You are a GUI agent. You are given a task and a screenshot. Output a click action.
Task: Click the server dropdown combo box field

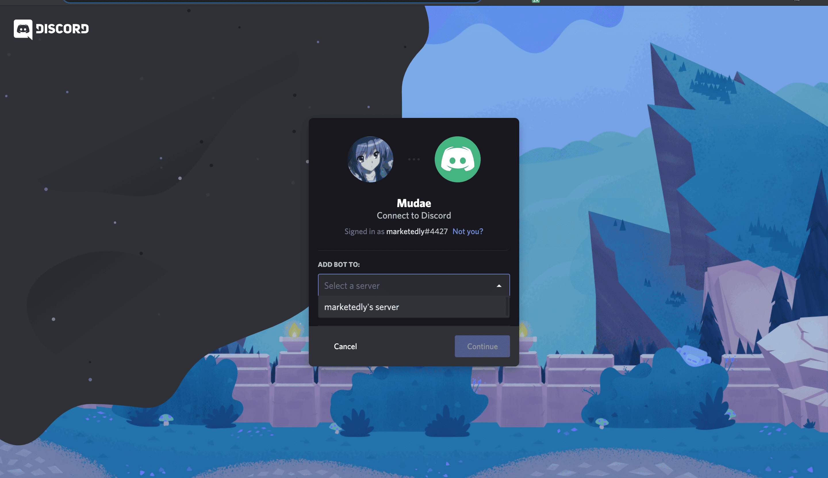[413, 286]
